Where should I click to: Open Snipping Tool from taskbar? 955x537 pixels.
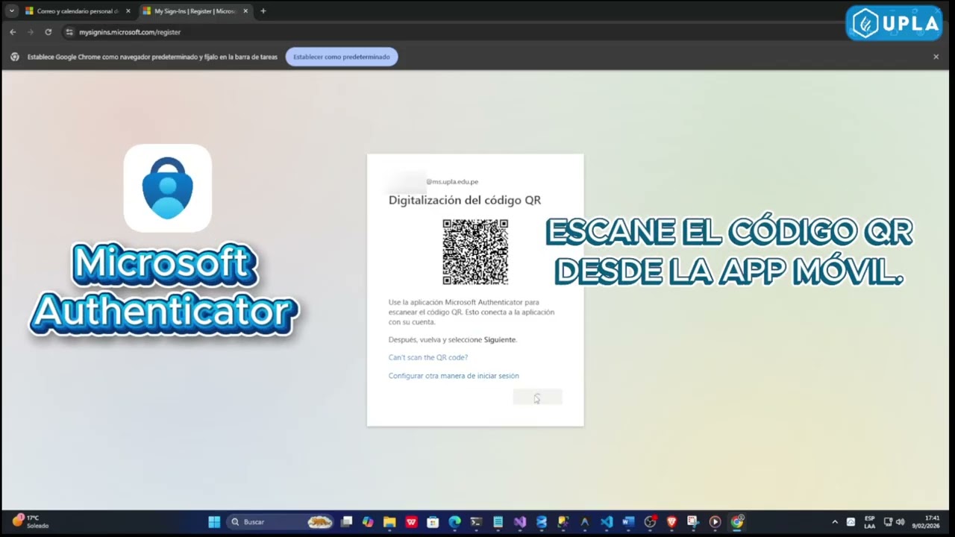click(x=693, y=522)
